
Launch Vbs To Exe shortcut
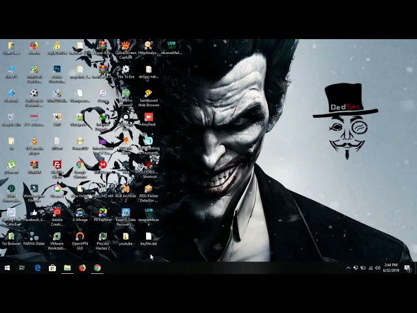(x=126, y=72)
